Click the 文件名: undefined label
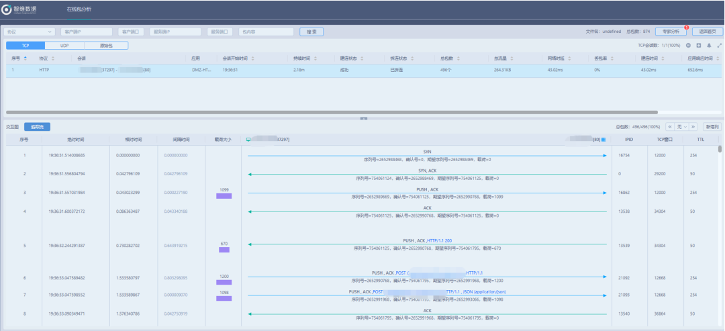 [603, 32]
